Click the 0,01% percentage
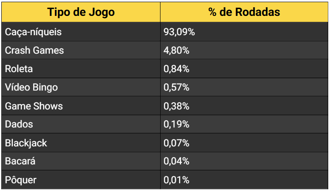Screen dimensions: 330x191 176,180
